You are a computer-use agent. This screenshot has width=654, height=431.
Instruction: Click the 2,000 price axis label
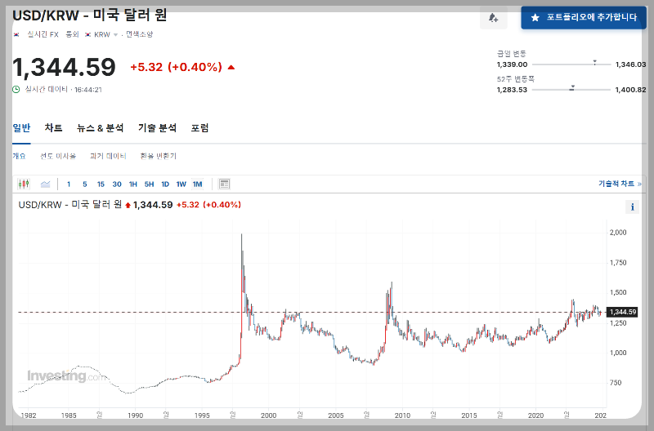point(618,233)
